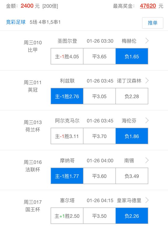The width and height of the screenshot is (168, 227).
Task: Open 塞尔塔 vs 皇家马德里 details
Action: 146,200
